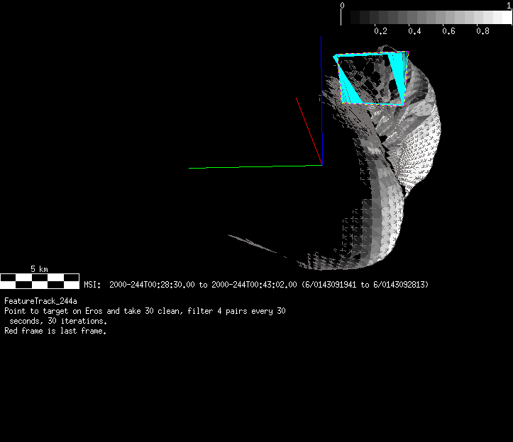Click the cyan camera footprint frame on Eros
Image resolution: width=513 pixels, height=442 pixels.
(371, 79)
